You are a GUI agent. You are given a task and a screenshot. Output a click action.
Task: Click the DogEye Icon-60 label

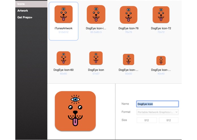[x=63, y=70]
